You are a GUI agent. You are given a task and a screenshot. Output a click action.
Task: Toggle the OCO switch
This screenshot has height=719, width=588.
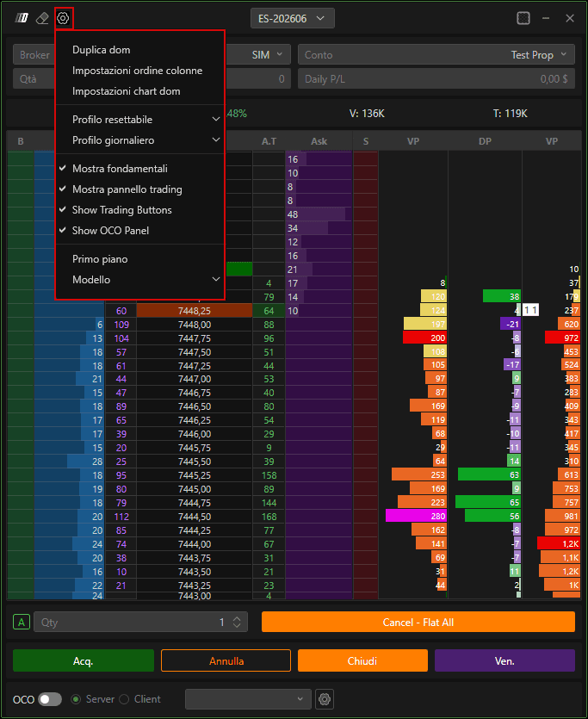(x=50, y=699)
